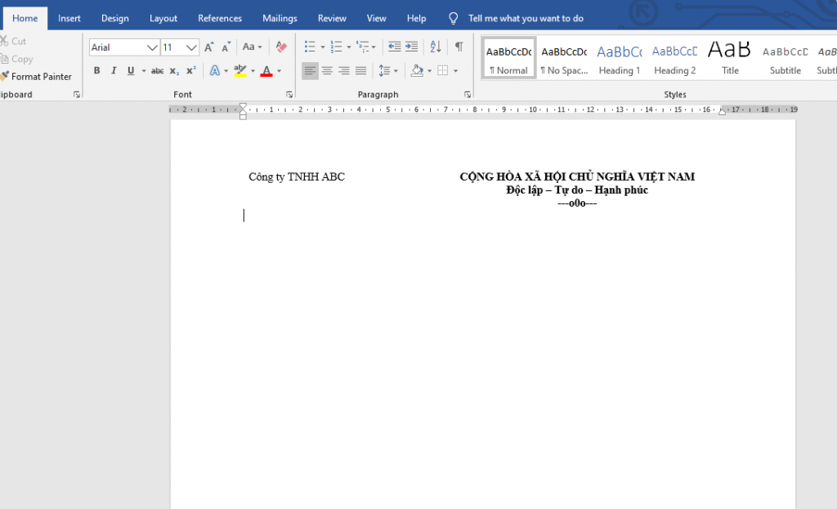Click the Sort A-Z icon
This screenshot has width=837, height=509.
pyautogui.click(x=435, y=47)
